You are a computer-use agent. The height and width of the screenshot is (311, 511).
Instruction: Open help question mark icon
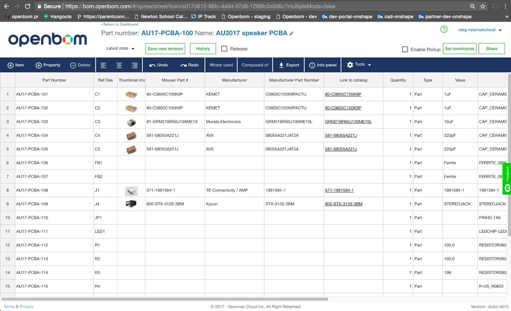(444, 29)
